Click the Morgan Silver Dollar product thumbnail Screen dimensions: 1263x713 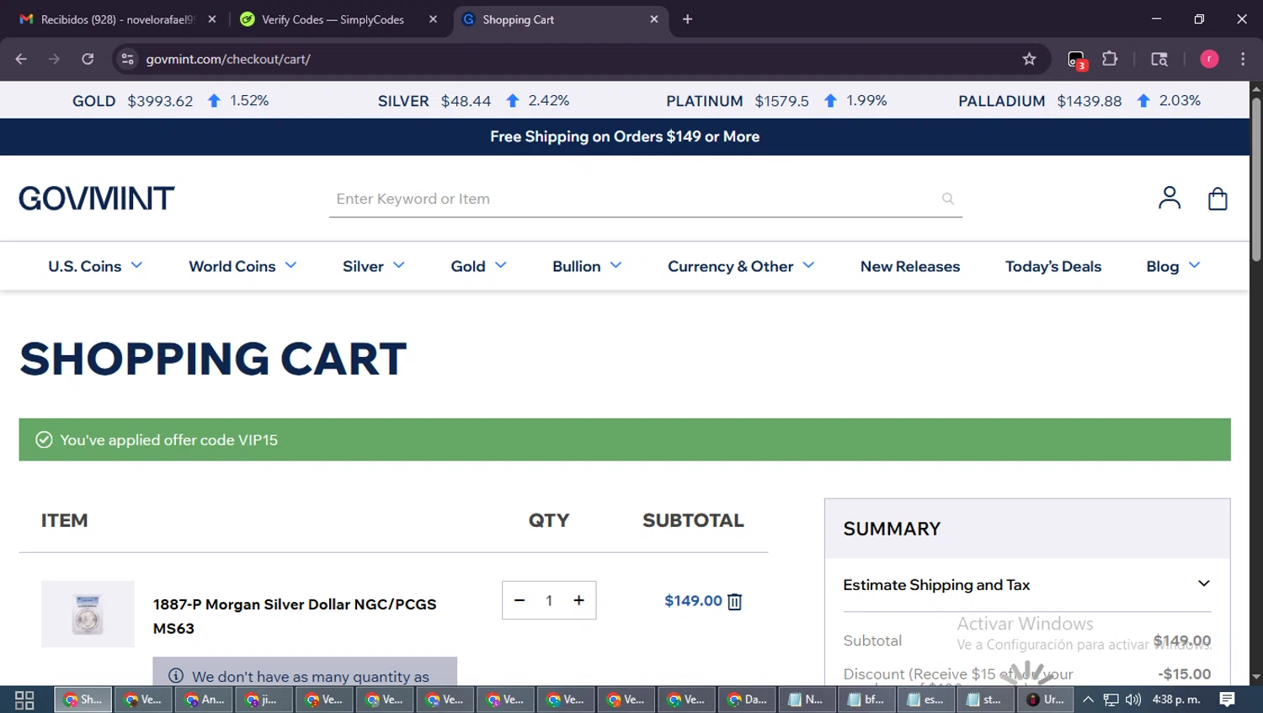click(x=88, y=614)
